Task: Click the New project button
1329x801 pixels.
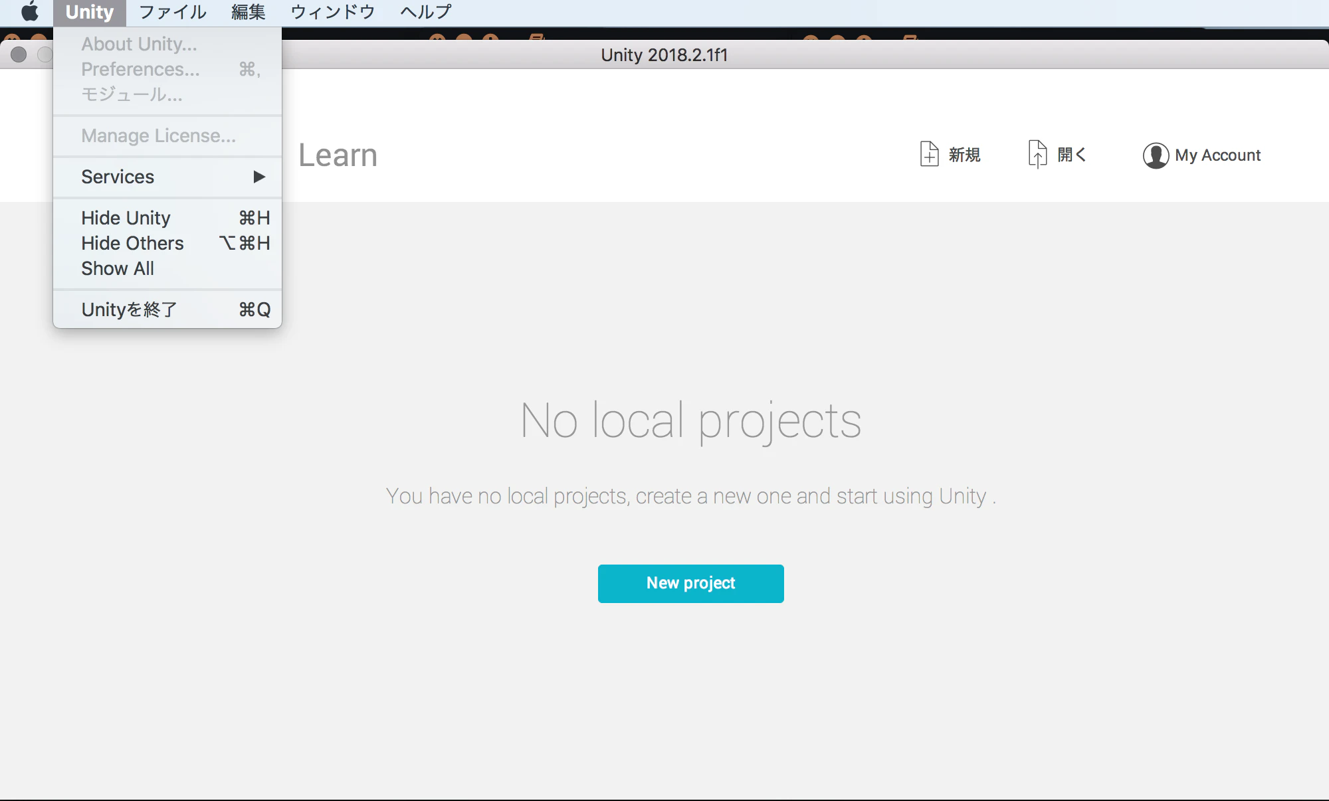Action: 690,583
